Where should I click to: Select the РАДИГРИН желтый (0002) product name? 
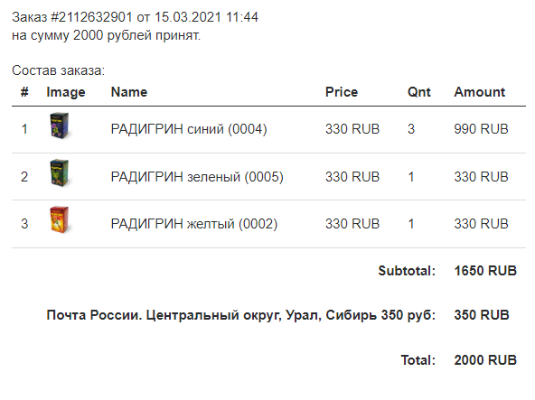coord(194,224)
